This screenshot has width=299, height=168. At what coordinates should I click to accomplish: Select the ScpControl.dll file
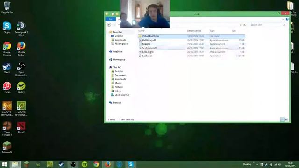[x=192, y=48]
